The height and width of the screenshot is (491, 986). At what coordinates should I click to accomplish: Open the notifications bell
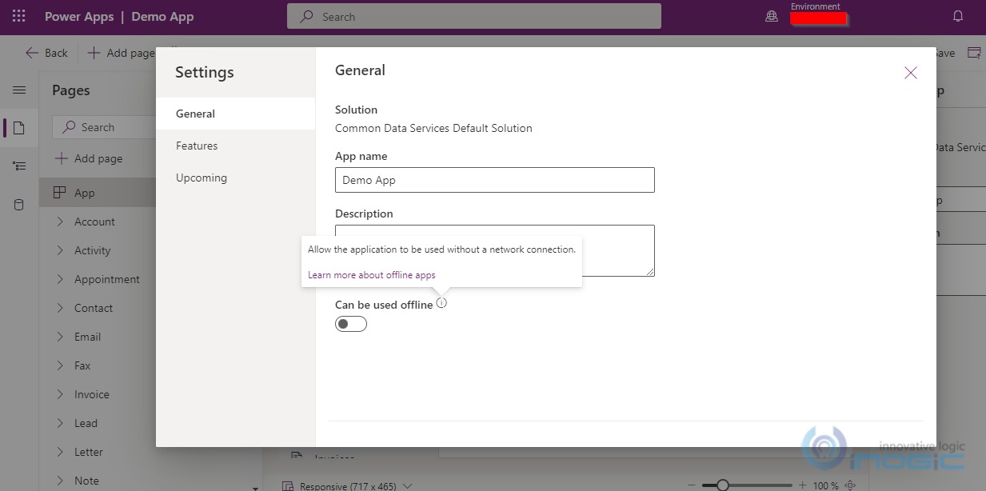coord(958,16)
